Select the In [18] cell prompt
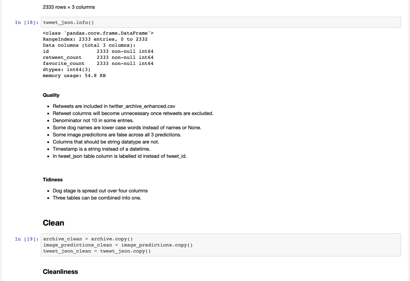This screenshot has width=410, height=281. click(26, 22)
